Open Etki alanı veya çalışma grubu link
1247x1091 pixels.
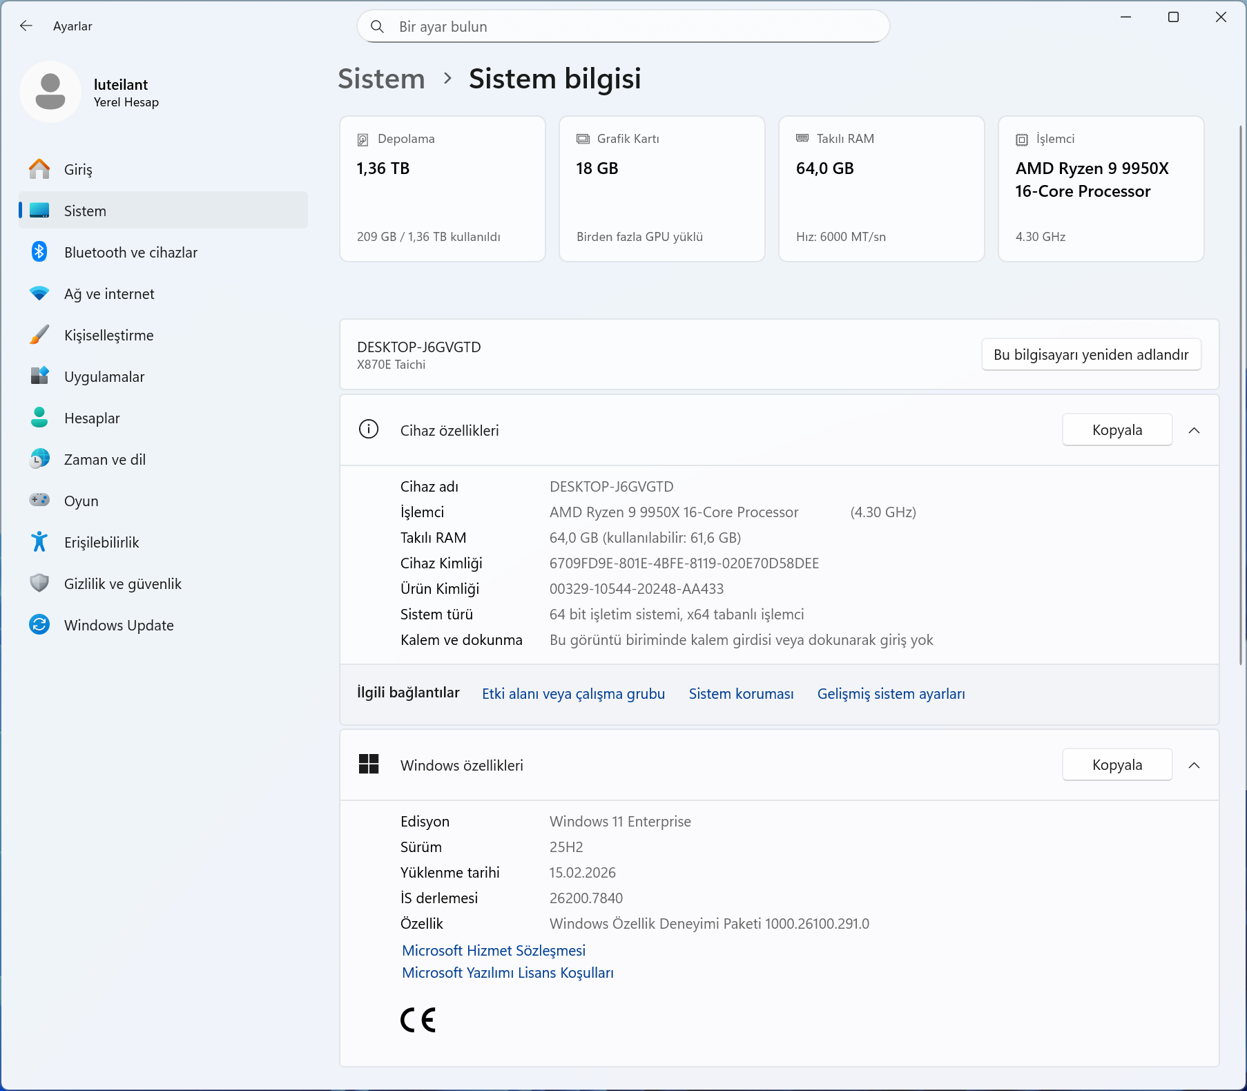click(x=573, y=694)
